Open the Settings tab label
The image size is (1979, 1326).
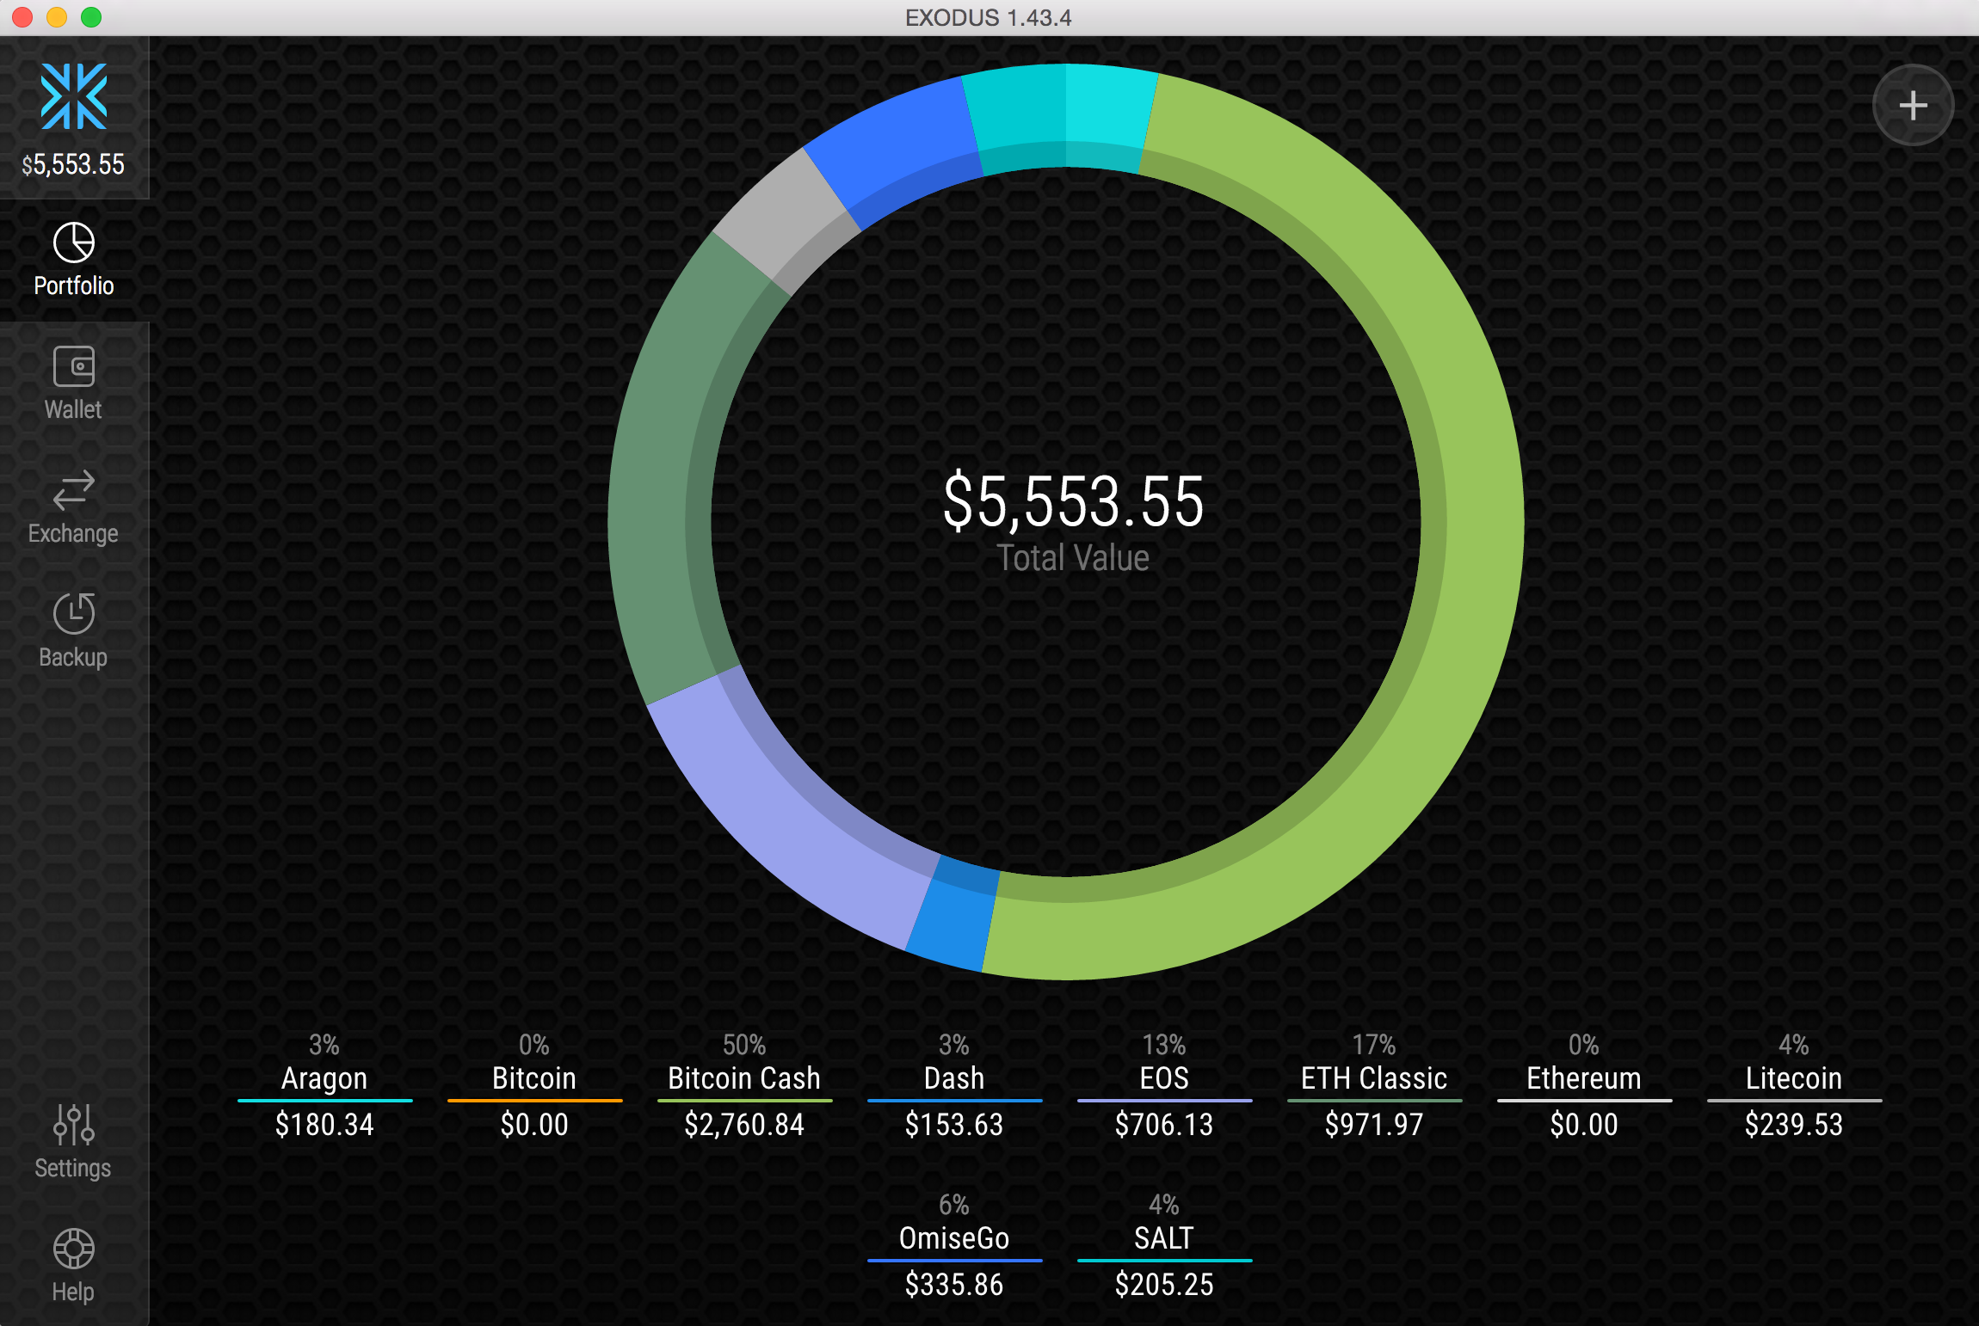pyautogui.click(x=74, y=1168)
